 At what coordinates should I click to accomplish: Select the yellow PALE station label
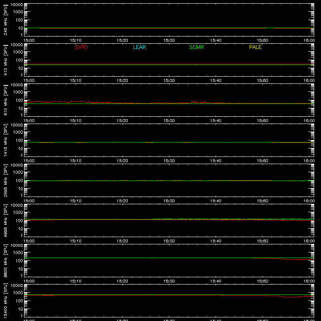(255, 47)
